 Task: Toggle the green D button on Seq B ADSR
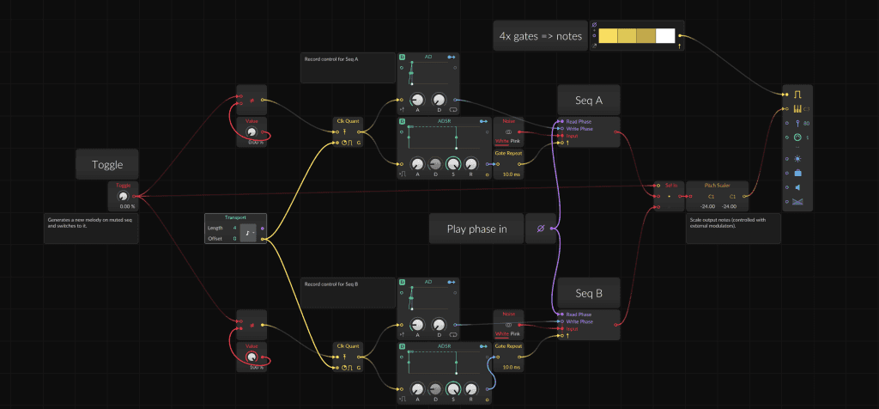(402, 345)
